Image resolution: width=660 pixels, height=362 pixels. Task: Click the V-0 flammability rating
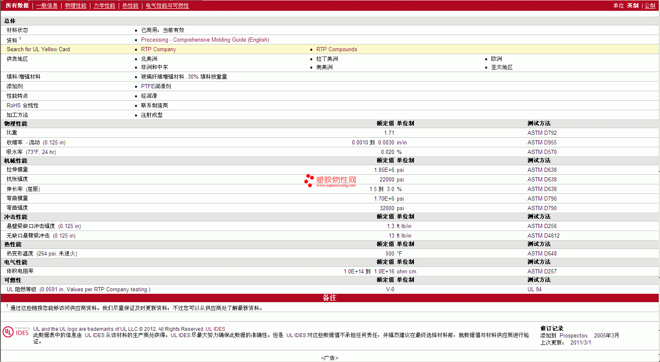tap(390, 289)
